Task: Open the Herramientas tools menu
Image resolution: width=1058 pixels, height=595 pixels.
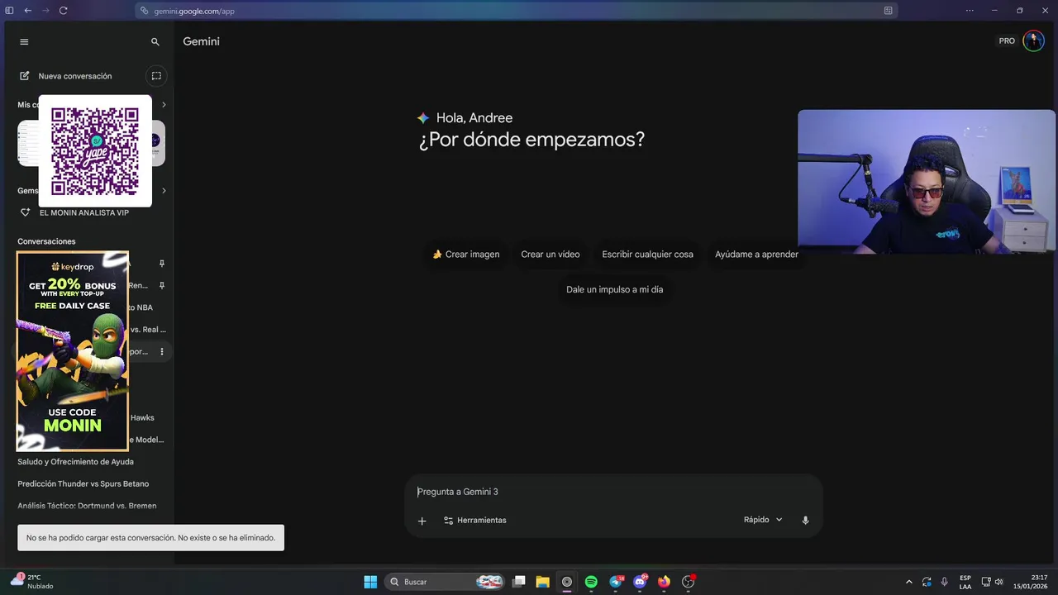Action: (x=475, y=521)
